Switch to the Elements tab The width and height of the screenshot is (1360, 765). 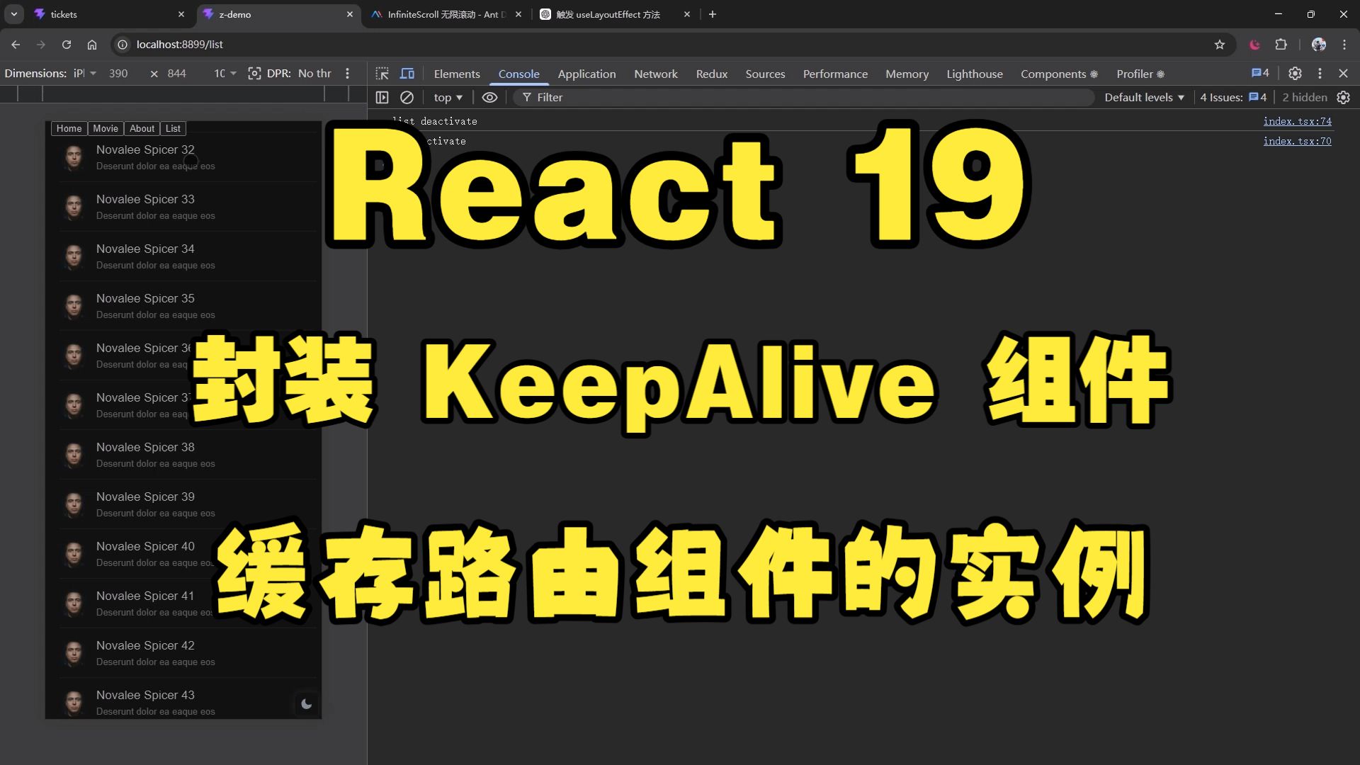pyautogui.click(x=456, y=74)
